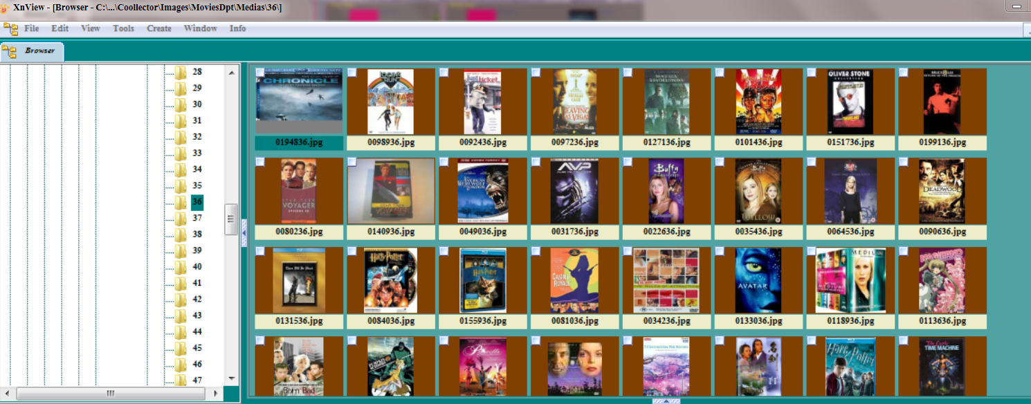Viewport: 1031px width, 404px height.
Task: Select folder 42 in the tree
Action: 197,300
